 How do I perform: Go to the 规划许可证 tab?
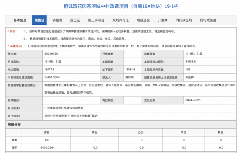point(120,20)
